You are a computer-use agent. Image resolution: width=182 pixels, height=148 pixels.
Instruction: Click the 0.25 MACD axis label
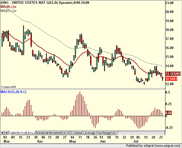(x=169, y=104)
